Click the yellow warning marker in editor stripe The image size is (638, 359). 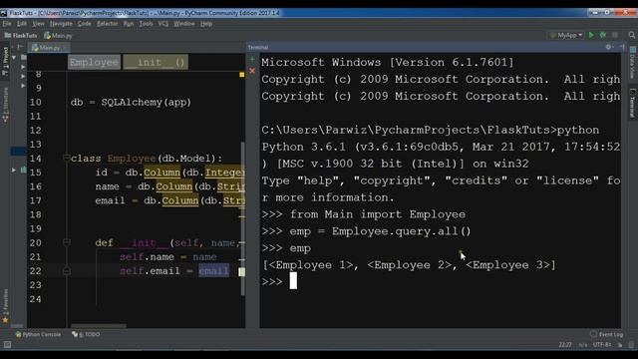tap(241, 75)
